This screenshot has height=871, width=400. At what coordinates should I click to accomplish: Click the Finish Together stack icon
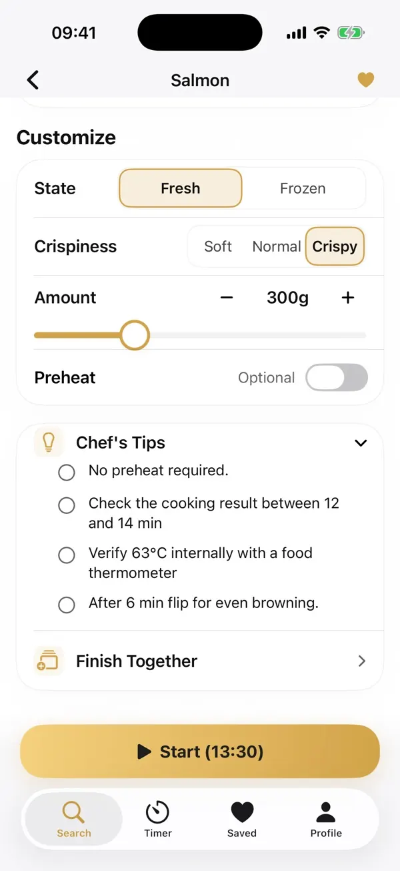coord(48,661)
